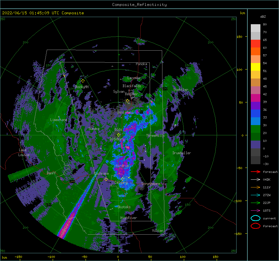
Task: Select the ThreeHills city label
Action: (x=156, y=136)
